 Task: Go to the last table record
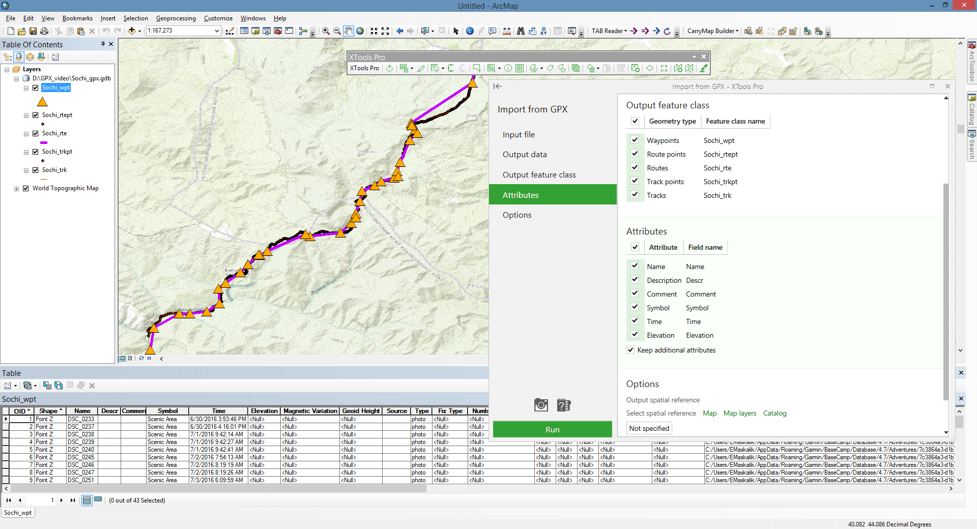[x=73, y=500]
